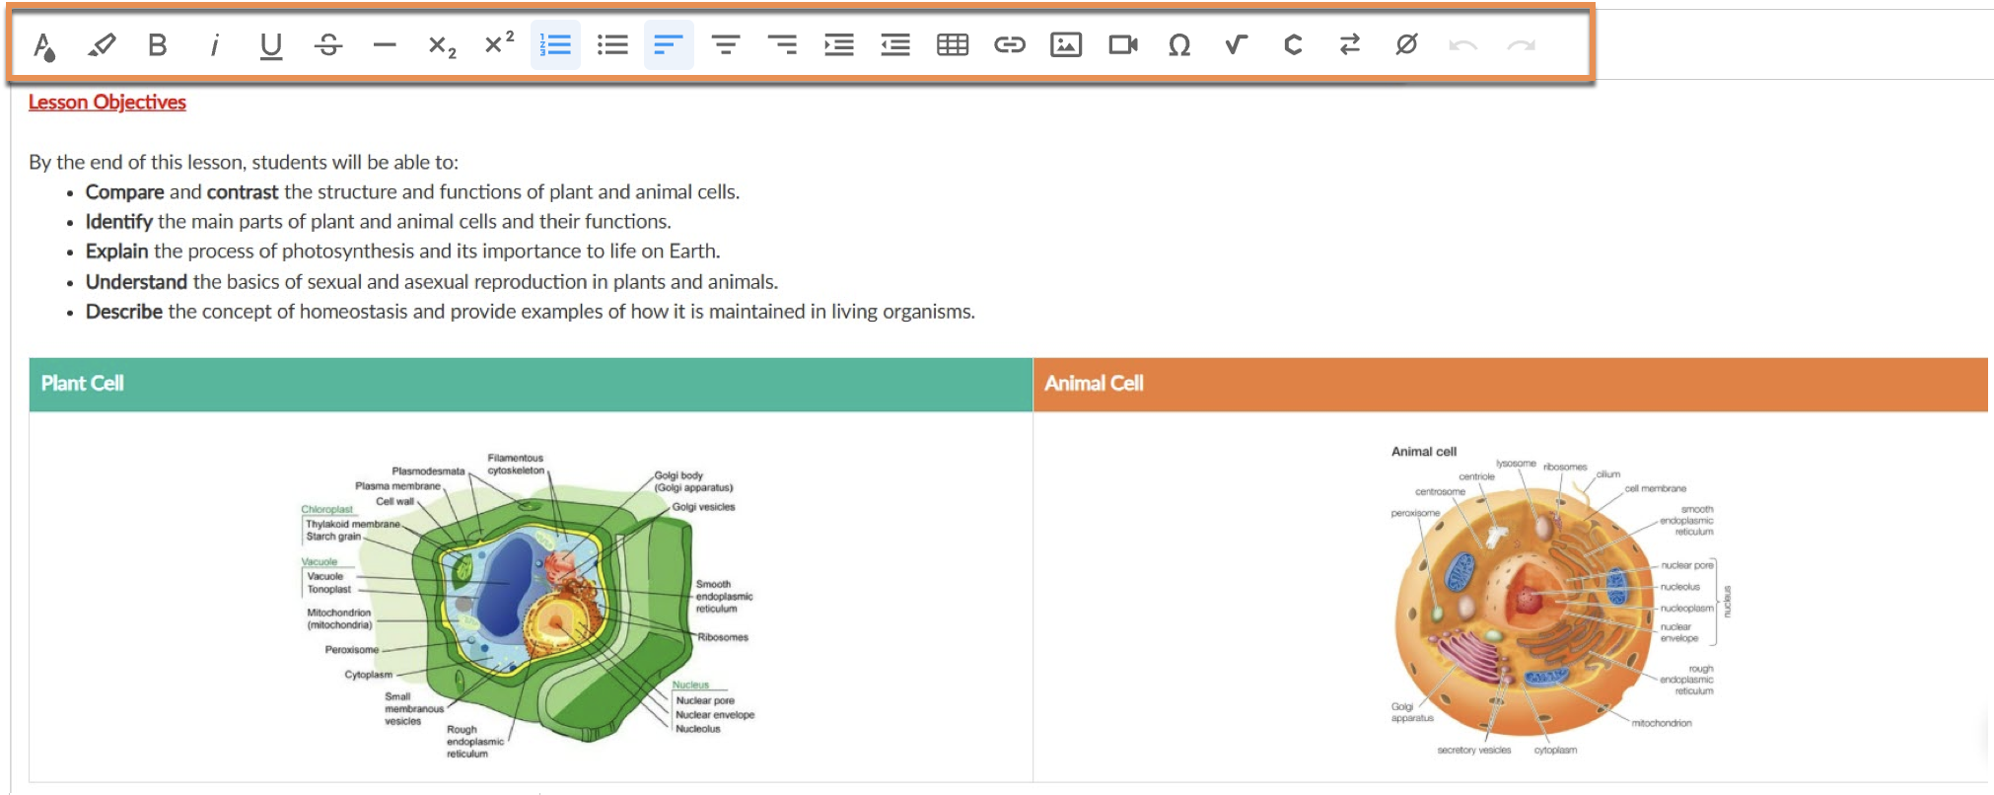Image resolution: width=1994 pixels, height=795 pixels.
Task: Apply subscript formatting
Action: point(442,45)
